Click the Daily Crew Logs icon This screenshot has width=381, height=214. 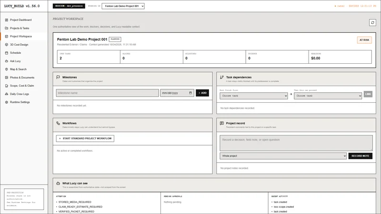[x=7, y=94]
